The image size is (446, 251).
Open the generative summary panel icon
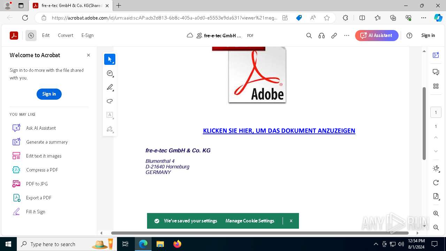tap(436, 55)
